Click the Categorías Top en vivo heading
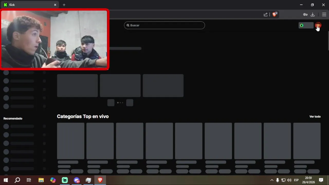The image size is (329, 185). pos(83,116)
